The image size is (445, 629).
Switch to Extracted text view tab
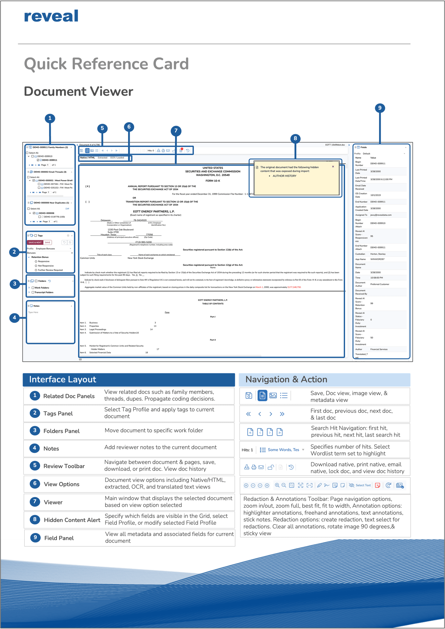point(103,158)
